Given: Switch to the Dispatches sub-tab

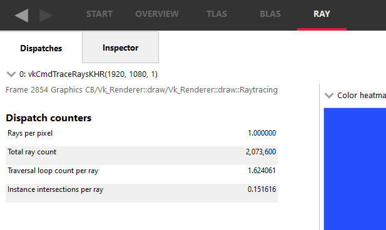Looking at the screenshot, I should [41, 48].
